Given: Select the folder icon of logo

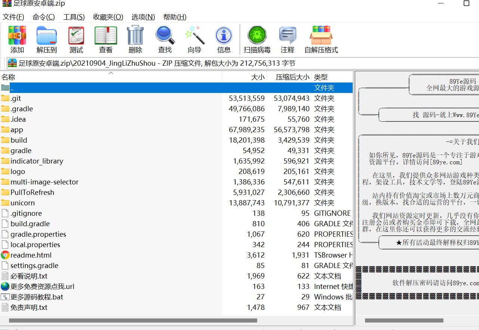Looking at the screenshot, I should pos(5,171).
